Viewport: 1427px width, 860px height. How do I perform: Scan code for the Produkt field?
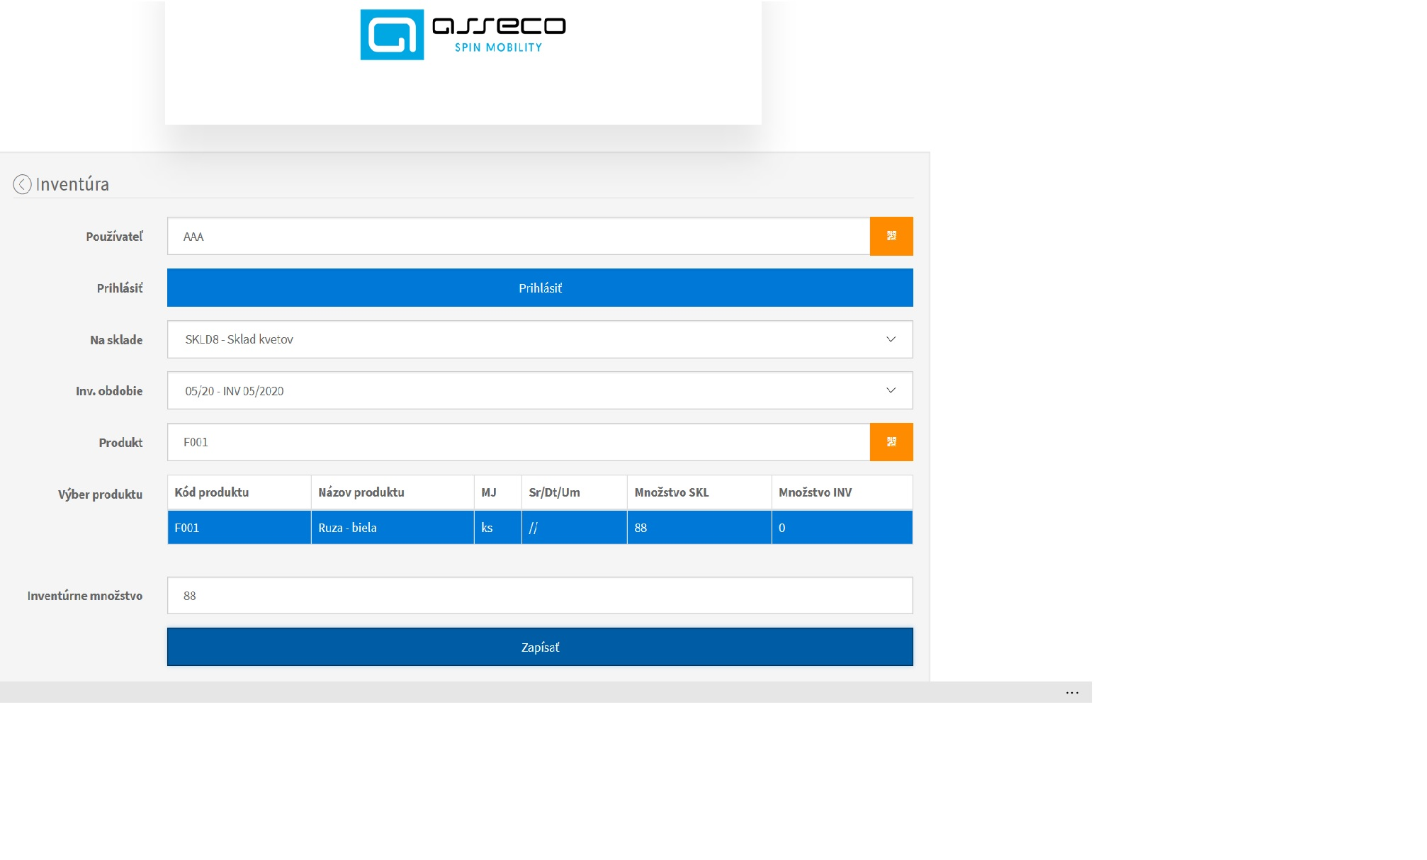(x=891, y=442)
